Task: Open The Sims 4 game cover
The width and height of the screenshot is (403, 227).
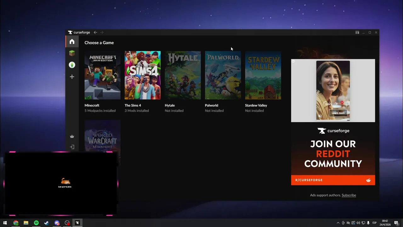Action: click(143, 75)
